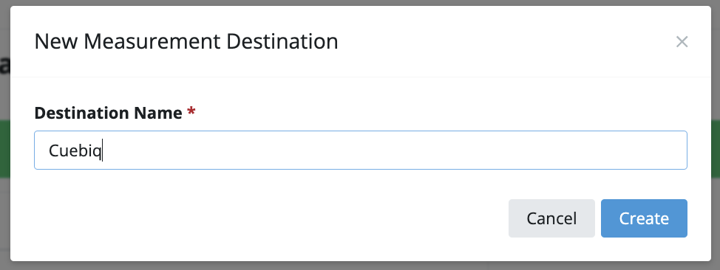Click the blank dialog header beside the title
The image size is (720, 270).
(x=505, y=42)
